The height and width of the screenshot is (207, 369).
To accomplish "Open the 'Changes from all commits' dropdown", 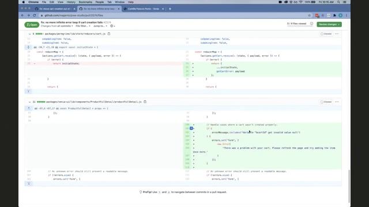I will click(57, 26).
